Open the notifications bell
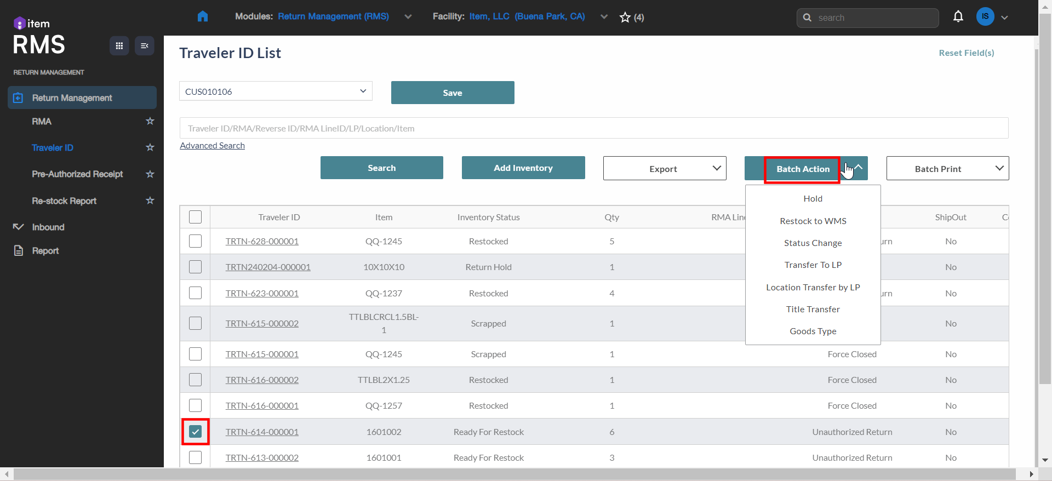 [958, 17]
